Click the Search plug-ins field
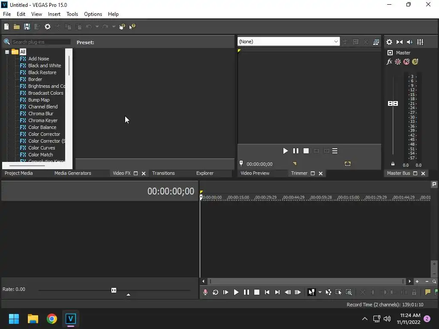Screen dimensions: 439x329 tap(41, 42)
